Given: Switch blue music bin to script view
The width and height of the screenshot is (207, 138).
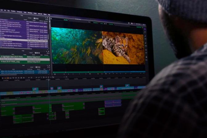Looking at the screenshot, I should click(40, 67).
